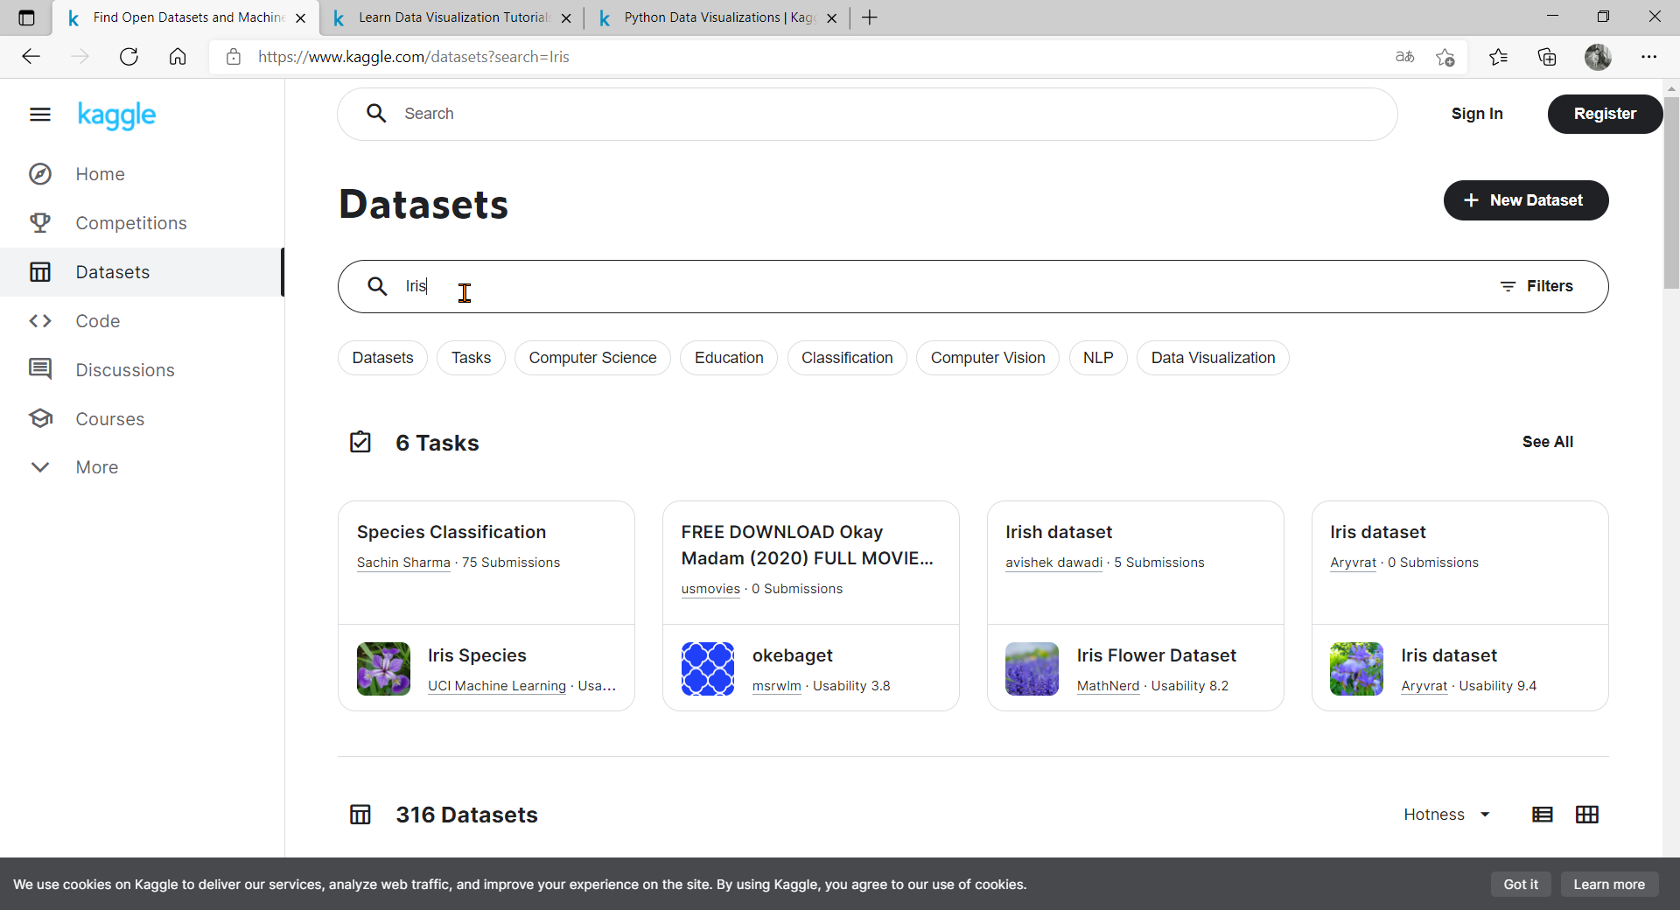Image resolution: width=1680 pixels, height=910 pixels.
Task: Switch to grid view layout
Action: pyautogui.click(x=1587, y=815)
